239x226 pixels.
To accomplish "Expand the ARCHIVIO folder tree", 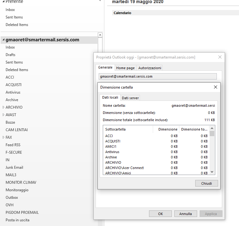I will coord(3,107).
